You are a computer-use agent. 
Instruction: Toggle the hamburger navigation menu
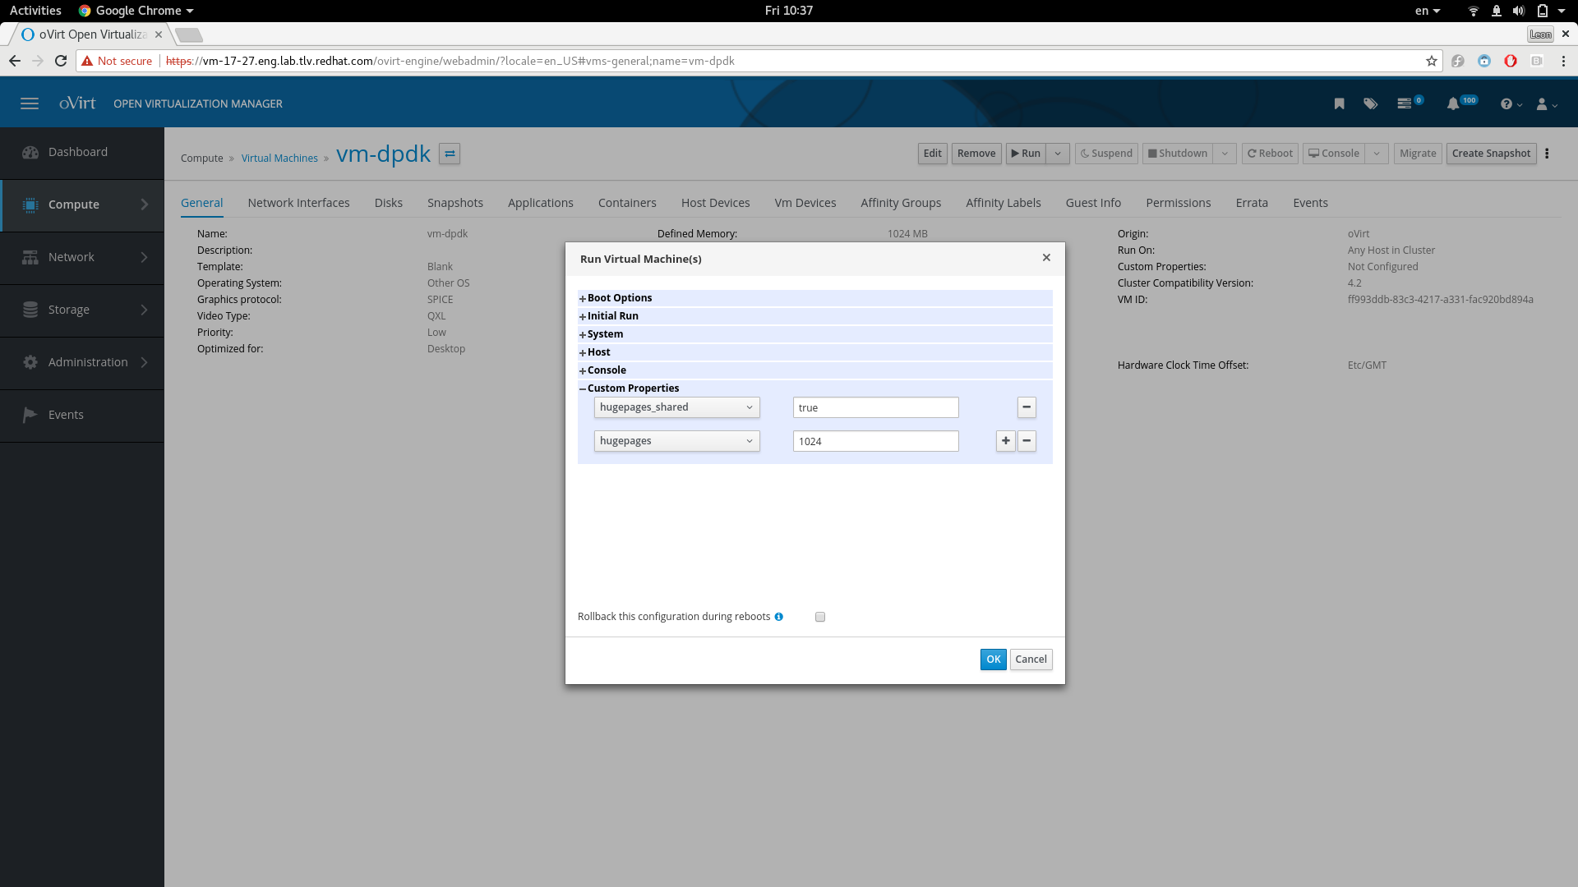30,103
